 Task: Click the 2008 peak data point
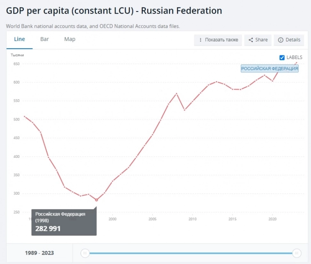coord(176,93)
